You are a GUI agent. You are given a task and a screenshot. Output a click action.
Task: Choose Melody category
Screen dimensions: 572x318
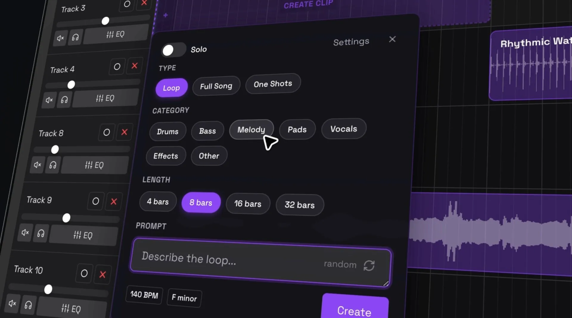pos(251,130)
